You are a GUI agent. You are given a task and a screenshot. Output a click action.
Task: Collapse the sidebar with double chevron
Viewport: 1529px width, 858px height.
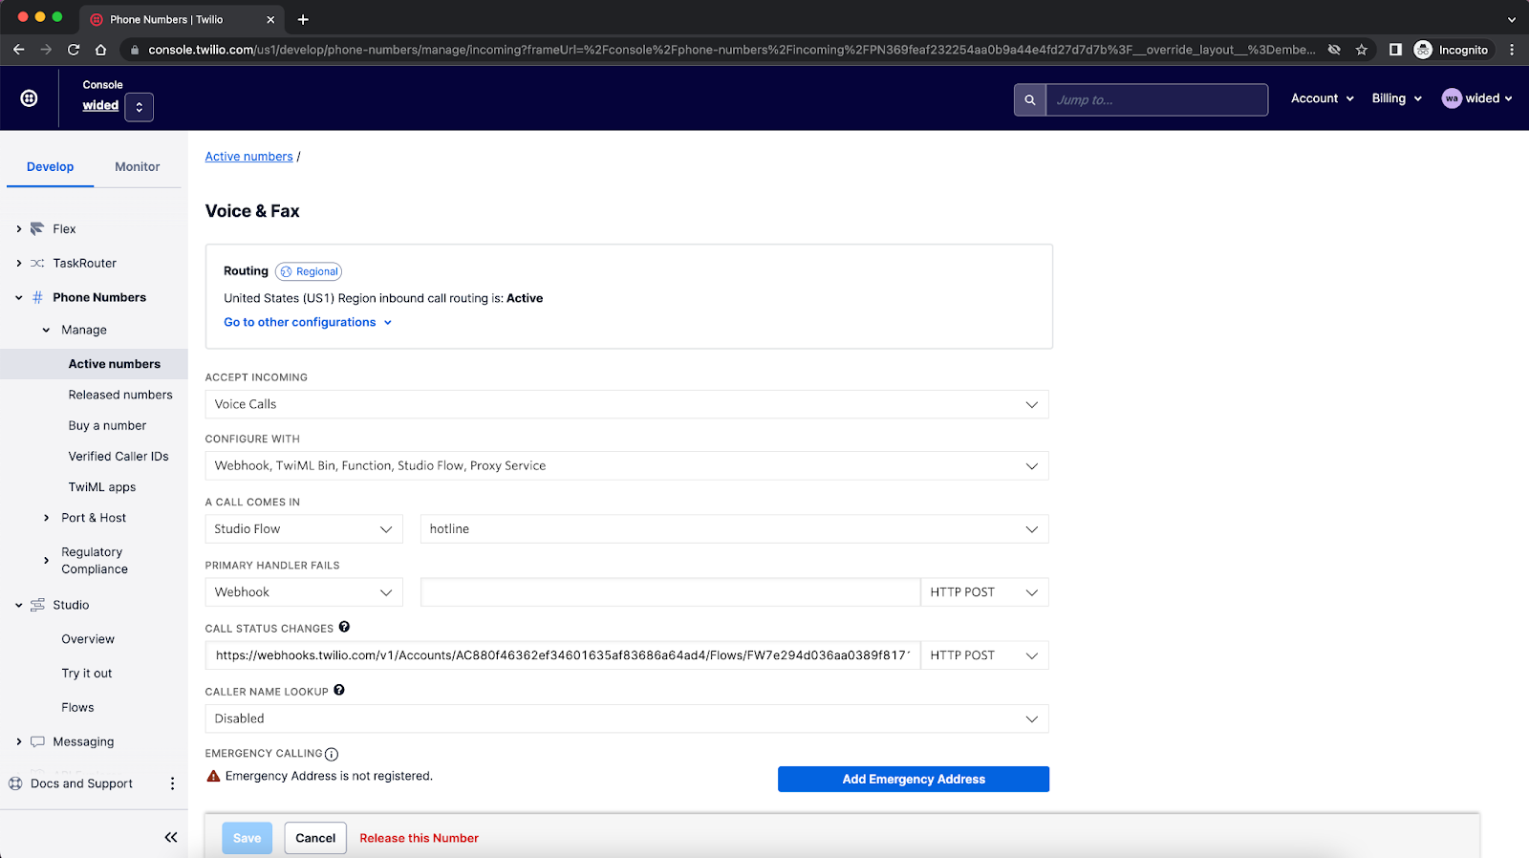point(171,838)
